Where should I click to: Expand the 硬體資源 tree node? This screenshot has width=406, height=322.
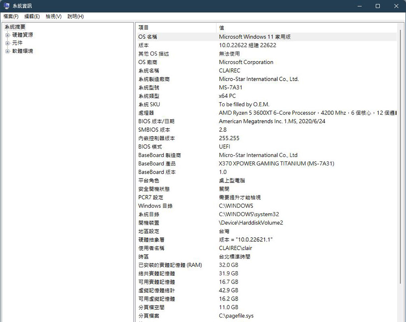click(7, 35)
